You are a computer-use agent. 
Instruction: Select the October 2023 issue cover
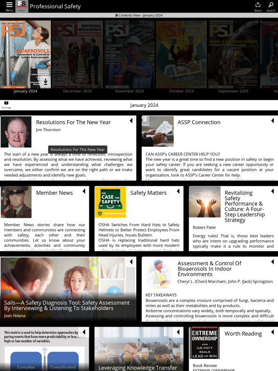click(x=181, y=55)
